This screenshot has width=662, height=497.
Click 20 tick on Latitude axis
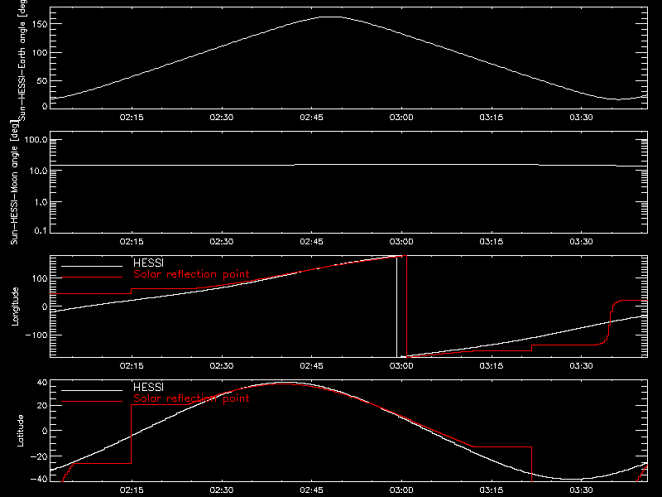42,406
